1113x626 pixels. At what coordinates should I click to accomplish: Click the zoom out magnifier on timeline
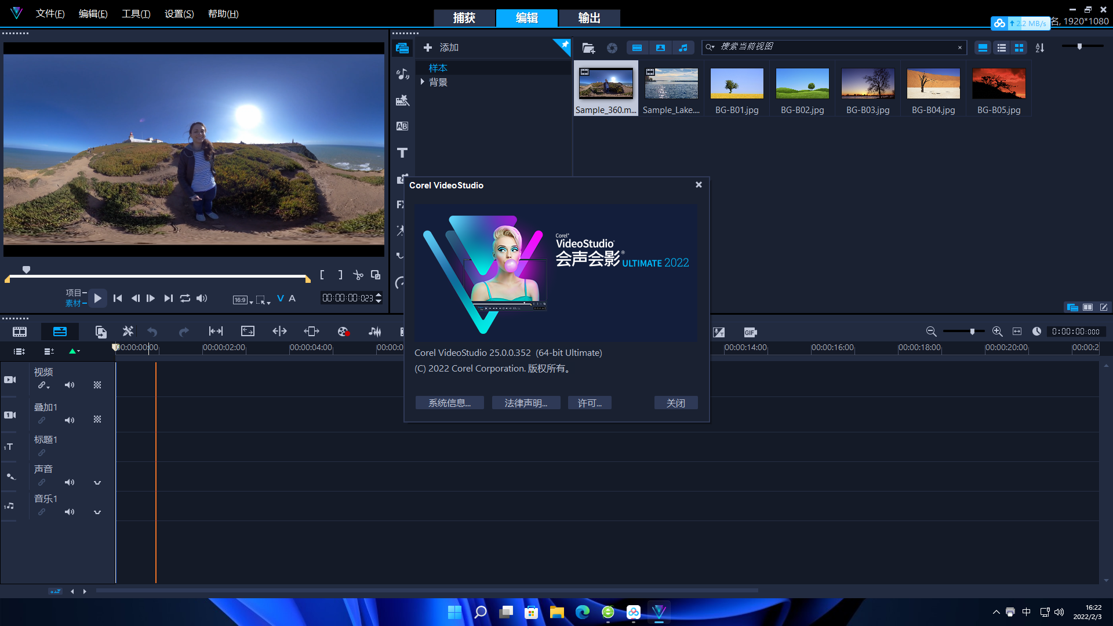pos(931,332)
